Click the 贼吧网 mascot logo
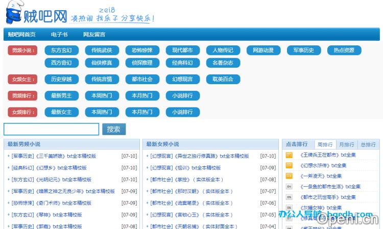This screenshot has height=229, width=383. pyautogui.click(x=14, y=12)
